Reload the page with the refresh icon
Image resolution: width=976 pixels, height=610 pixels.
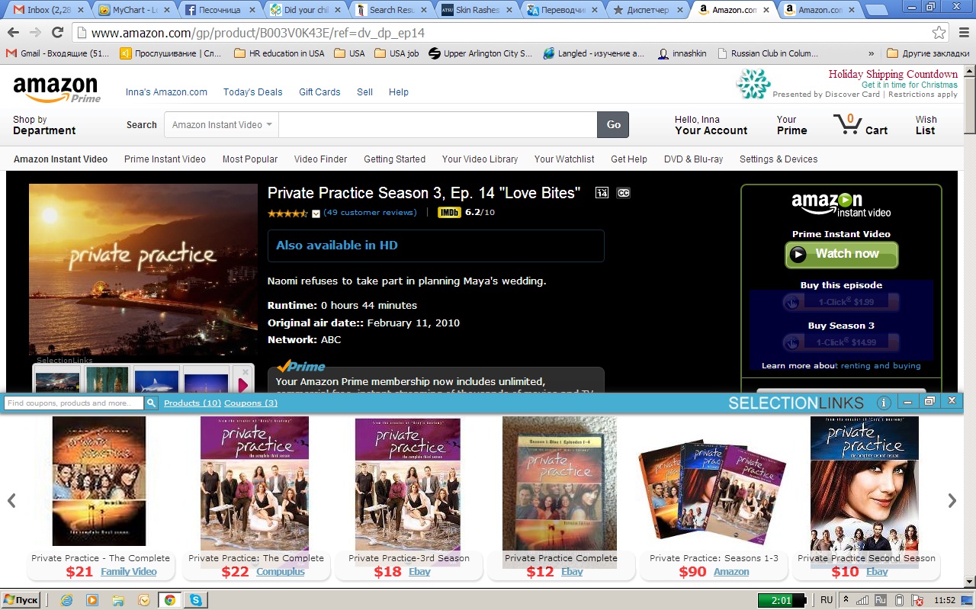pyautogui.click(x=57, y=33)
